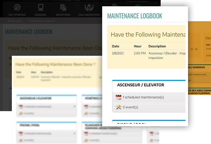The height and width of the screenshot is (144, 211).
Task: Open the COLLABORATION menu label
Action: [89, 15]
